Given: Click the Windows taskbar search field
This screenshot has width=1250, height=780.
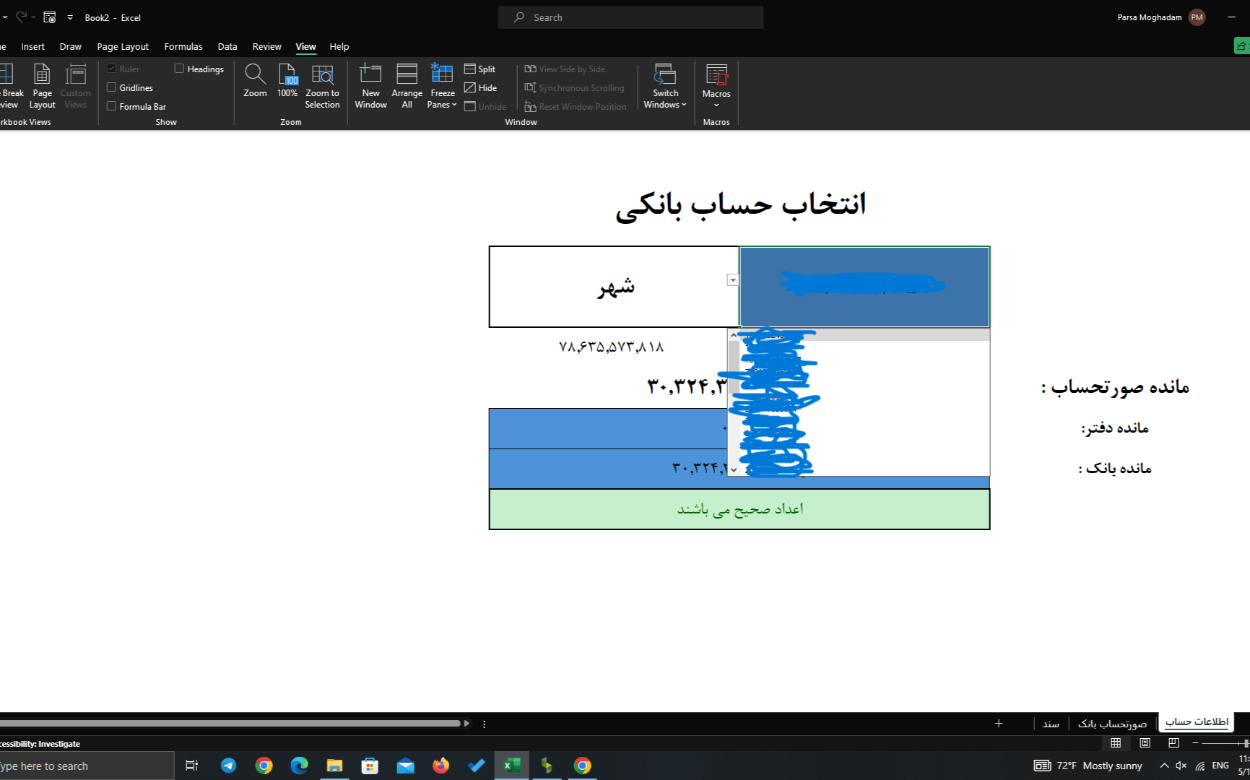Looking at the screenshot, I should [x=87, y=766].
